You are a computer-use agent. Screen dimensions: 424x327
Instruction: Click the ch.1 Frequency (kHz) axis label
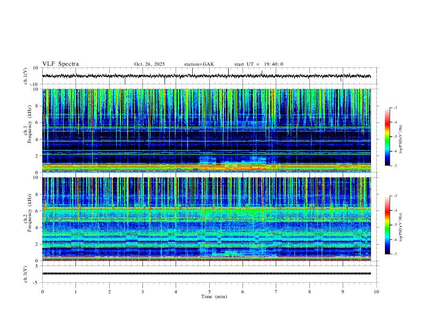tap(27, 124)
